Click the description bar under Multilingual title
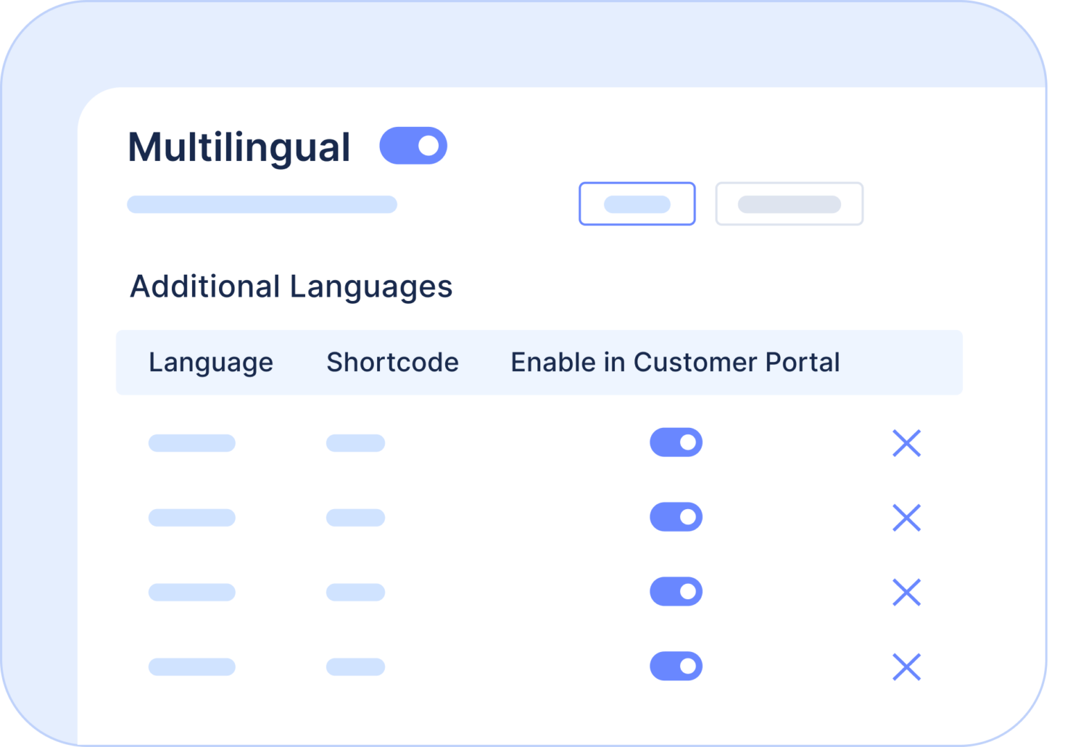 pos(262,205)
